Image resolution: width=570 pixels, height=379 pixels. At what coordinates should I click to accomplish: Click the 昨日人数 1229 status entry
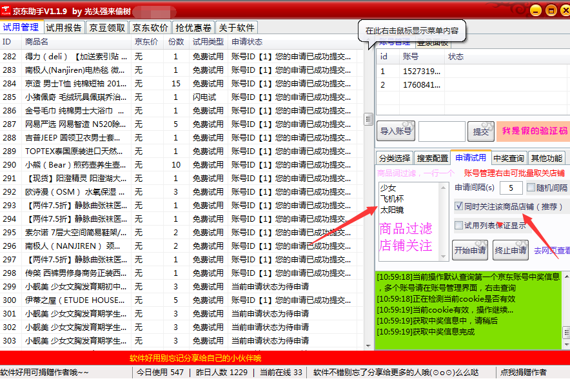coord(222,373)
